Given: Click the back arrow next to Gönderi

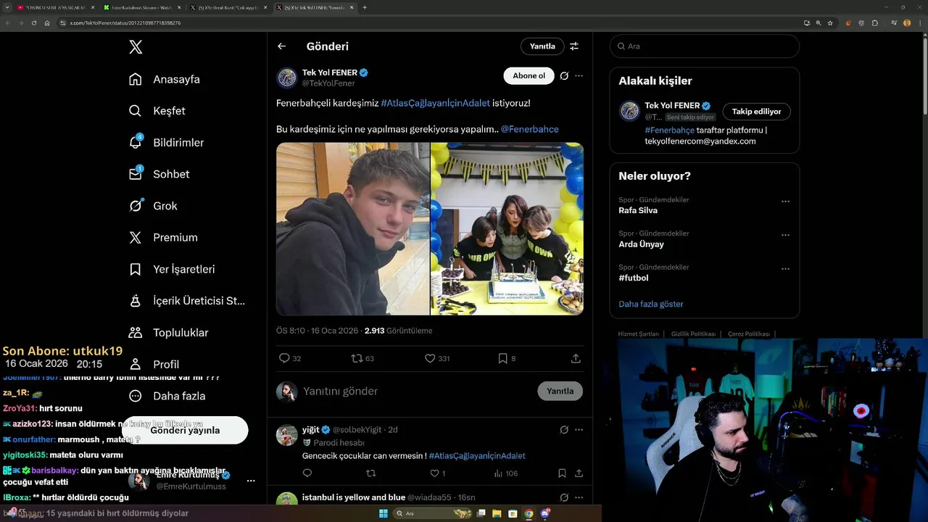Looking at the screenshot, I should [281, 46].
